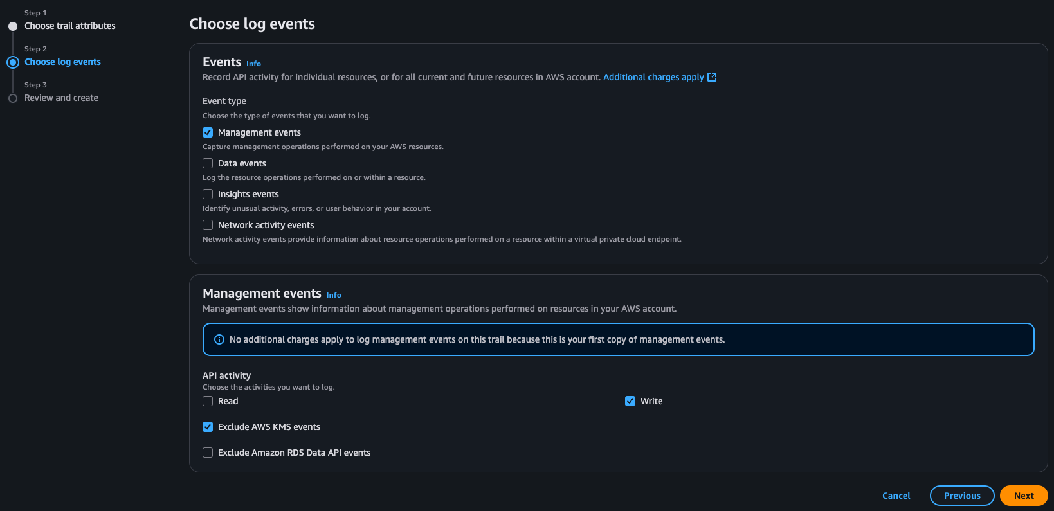Open the Additional charges apply link
The image size is (1054, 511).
coord(653,77)
